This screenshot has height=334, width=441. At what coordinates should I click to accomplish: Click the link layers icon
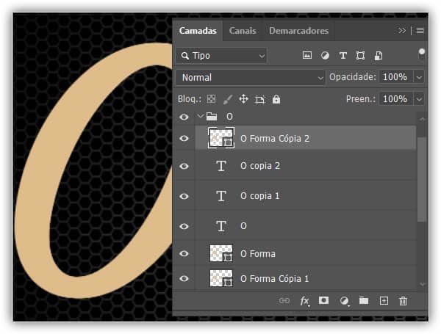[284, 301]
